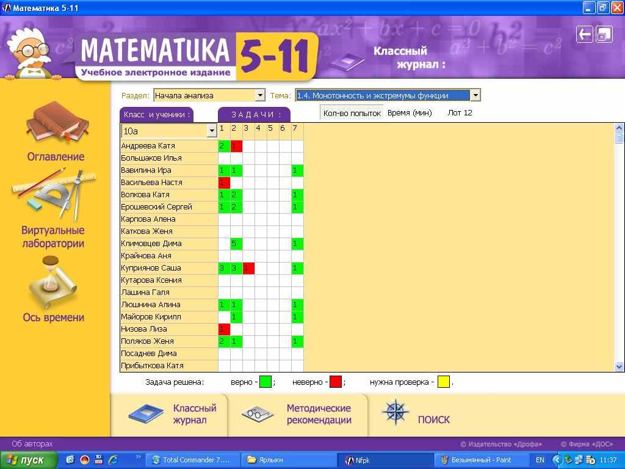Select student Куприянов Саша
This screenshot has width=625, height=469.
(169, 268)
